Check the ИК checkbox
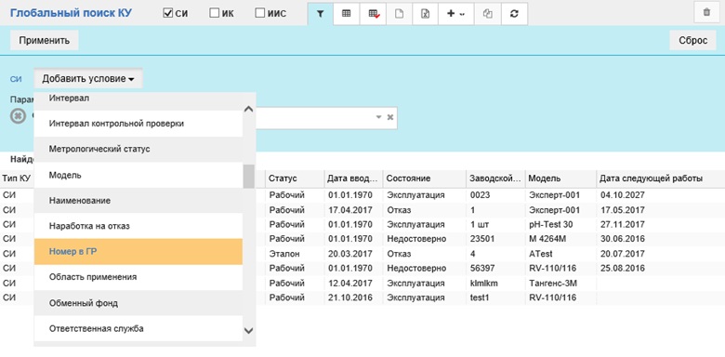Image resolution: width=725 pixels, height=357 pixels. pos(214,13)
